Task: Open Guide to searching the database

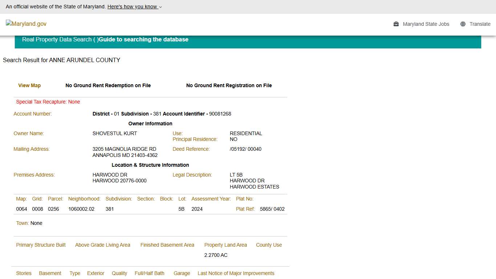Action: point(143,39)
